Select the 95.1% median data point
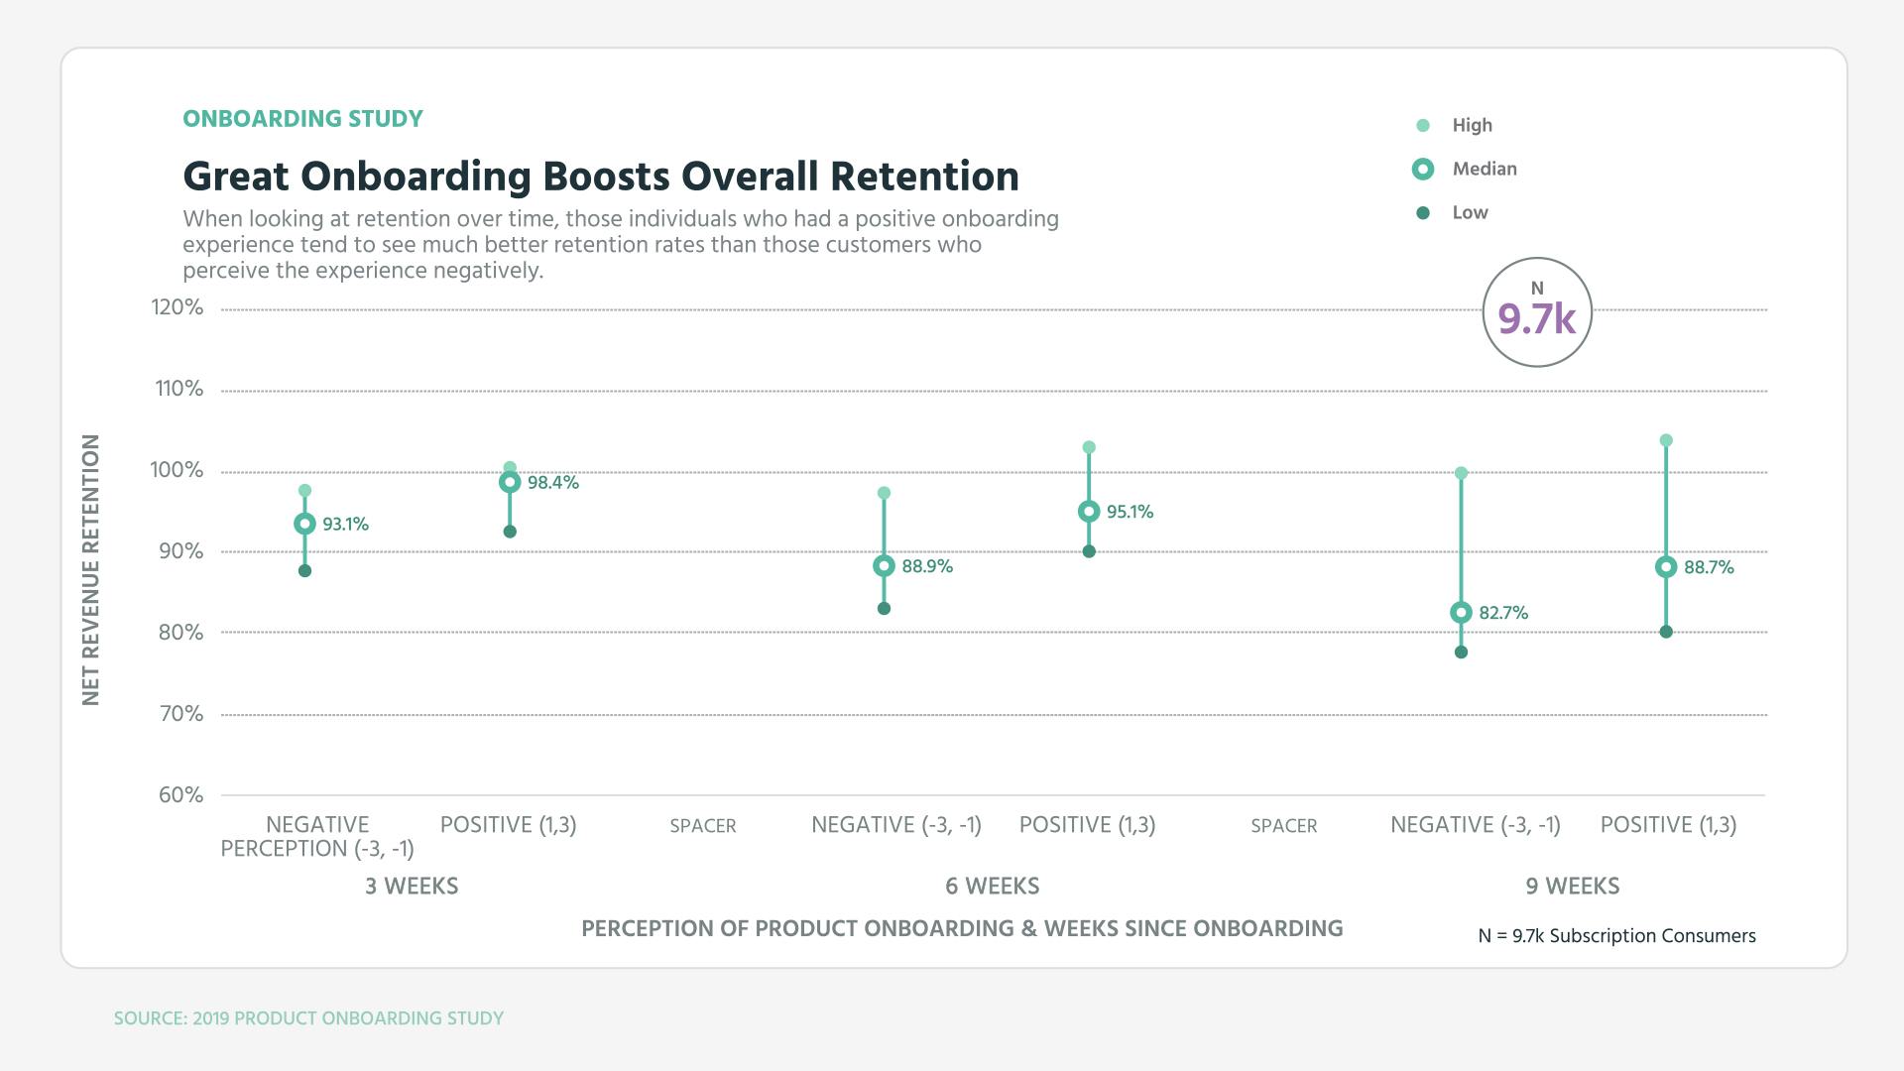 coord(1089,512)
